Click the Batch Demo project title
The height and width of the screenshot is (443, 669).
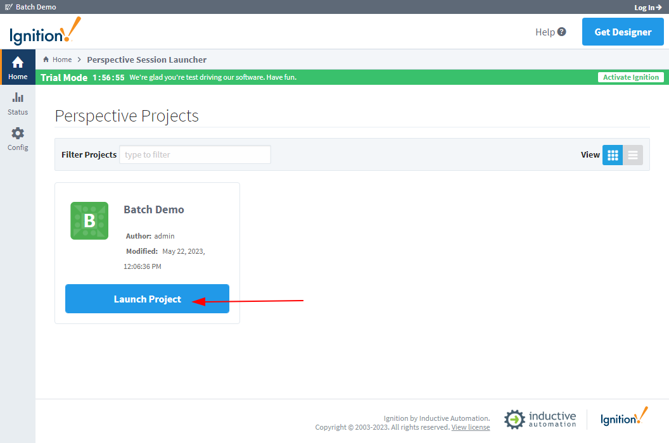[x=154, y=209]
